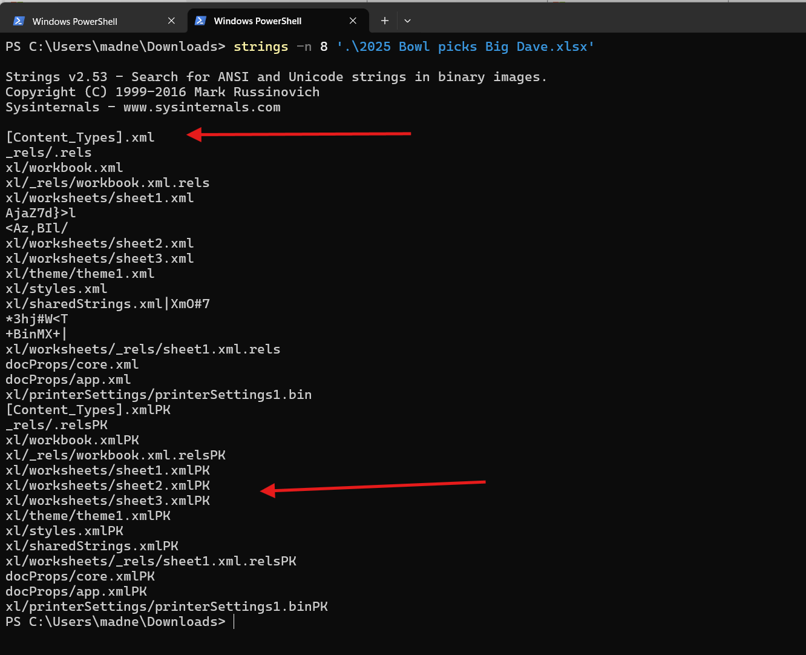Viewport: 806px width, 655px height.
Task: Click the PowerShell icon on the active tab
Action: pos(200,21)
